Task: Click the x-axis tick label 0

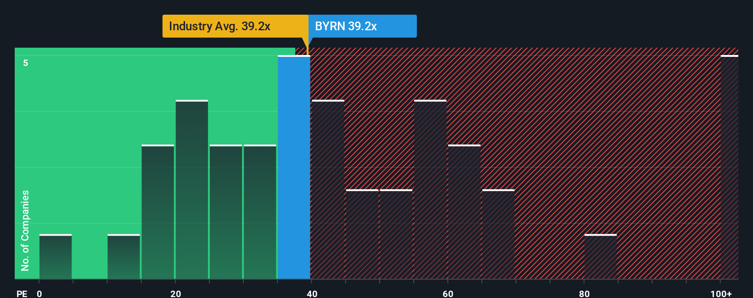Action: coord(39,294)
